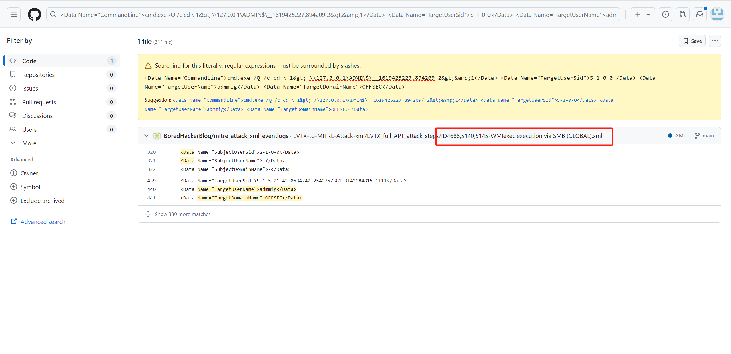
Task: Open notifications inbox icon
Action: point(700,14)
